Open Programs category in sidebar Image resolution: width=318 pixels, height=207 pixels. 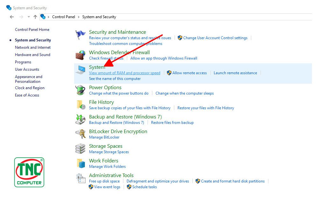(23, 62)
